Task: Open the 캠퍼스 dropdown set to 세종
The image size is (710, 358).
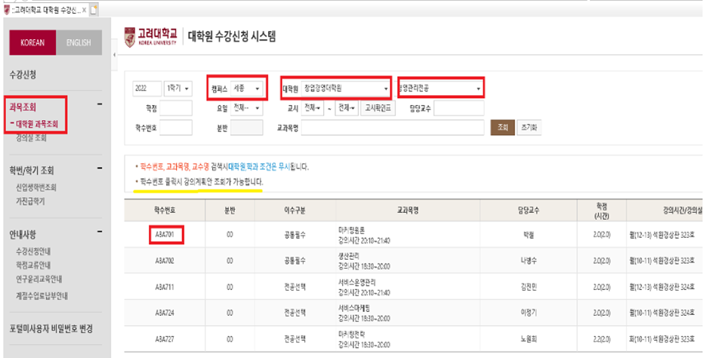Action: 247,88
